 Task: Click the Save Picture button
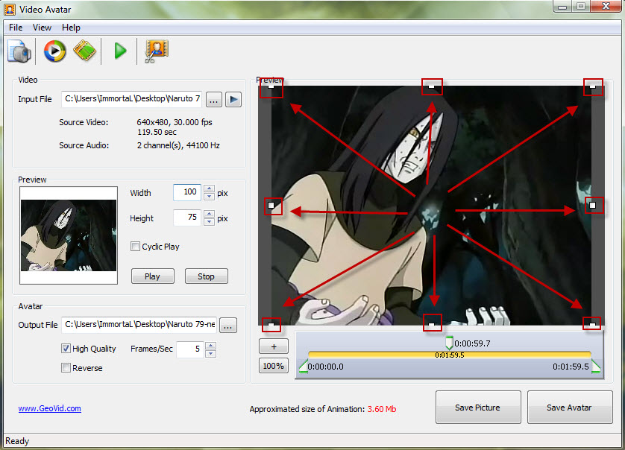tap(478, 407)
